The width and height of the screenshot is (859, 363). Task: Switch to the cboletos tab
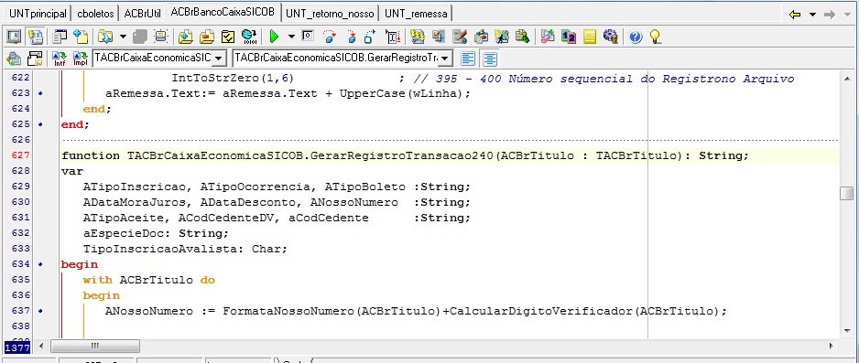point(96,15)
